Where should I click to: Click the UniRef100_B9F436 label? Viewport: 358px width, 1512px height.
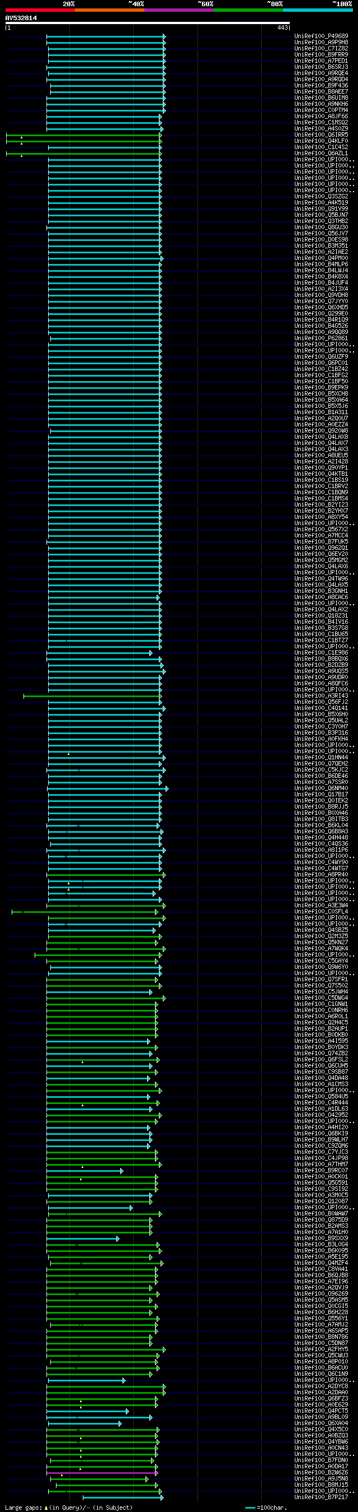tap(321, 86)
